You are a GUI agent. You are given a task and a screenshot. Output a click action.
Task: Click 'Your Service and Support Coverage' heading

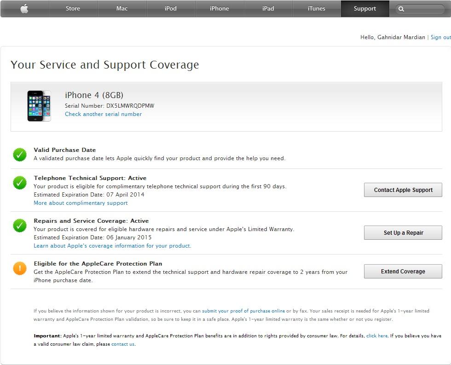coord(105,65)
